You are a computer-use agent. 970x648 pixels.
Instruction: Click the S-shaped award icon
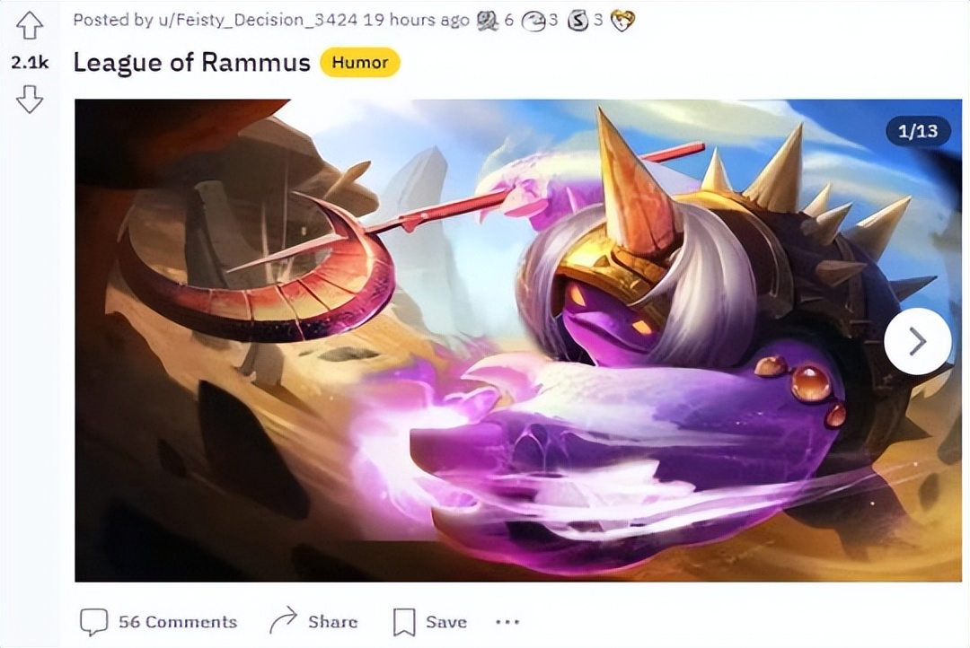578,22
